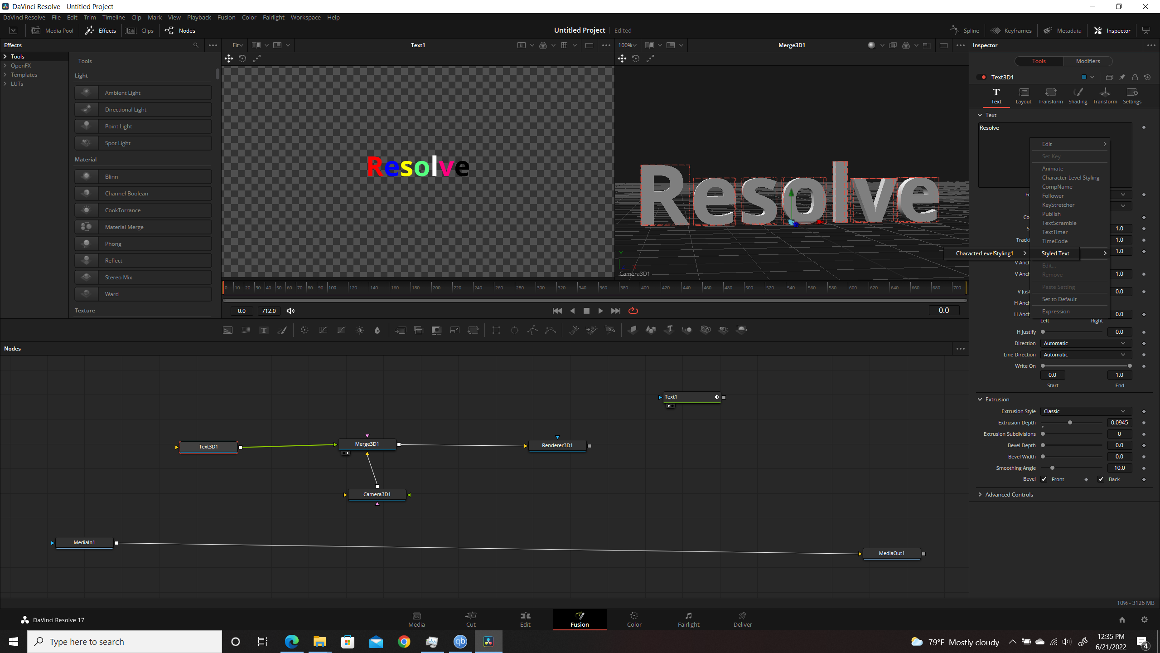
Task: Add a Renderer 3D node from toolbar
Action: click(741, 330)
